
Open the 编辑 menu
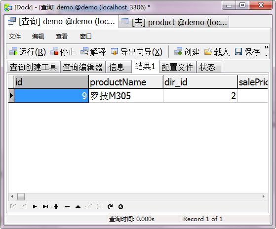point(38,37)
